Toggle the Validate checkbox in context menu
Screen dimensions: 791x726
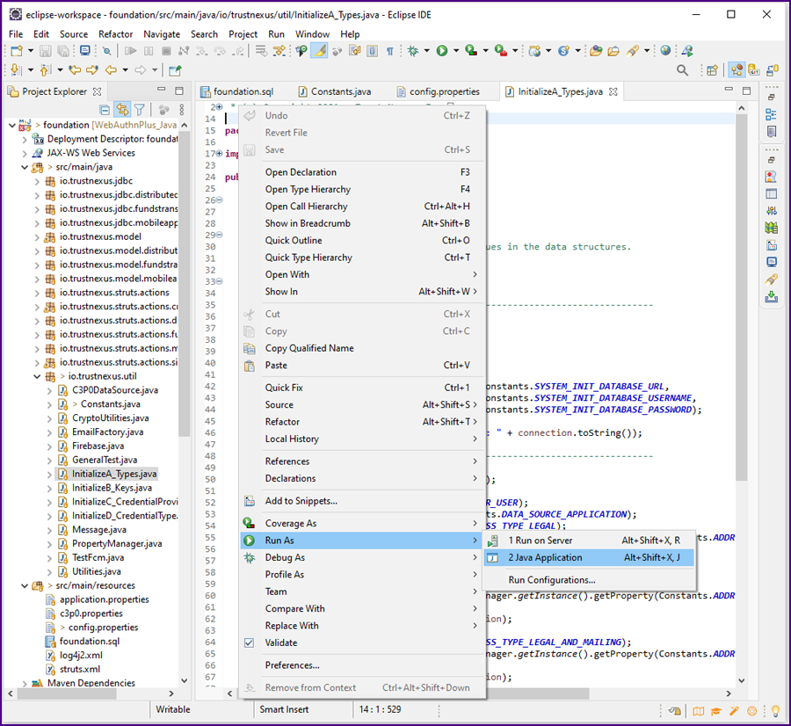[250, 643]
